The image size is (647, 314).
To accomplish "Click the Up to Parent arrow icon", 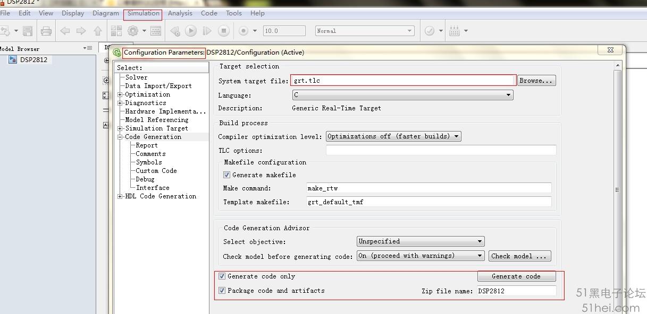I will 98,31.
